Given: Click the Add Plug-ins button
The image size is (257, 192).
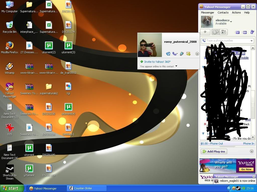Looking at the screenshot, I should [214, 151].
